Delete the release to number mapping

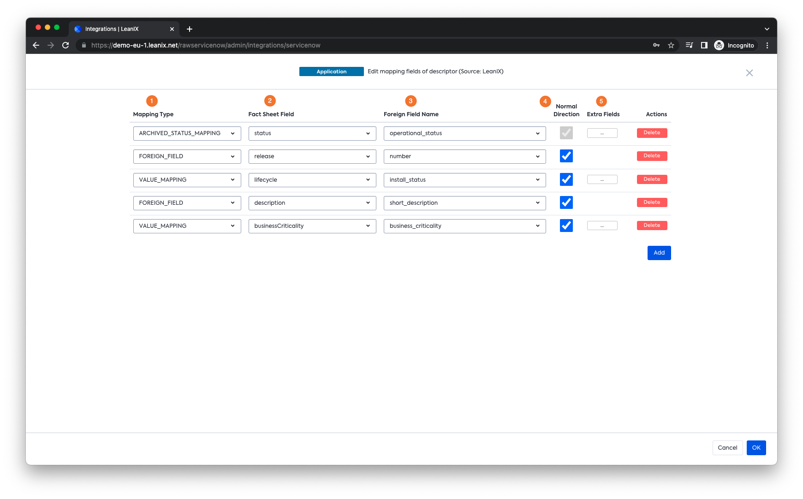click(x=652, y=156)
